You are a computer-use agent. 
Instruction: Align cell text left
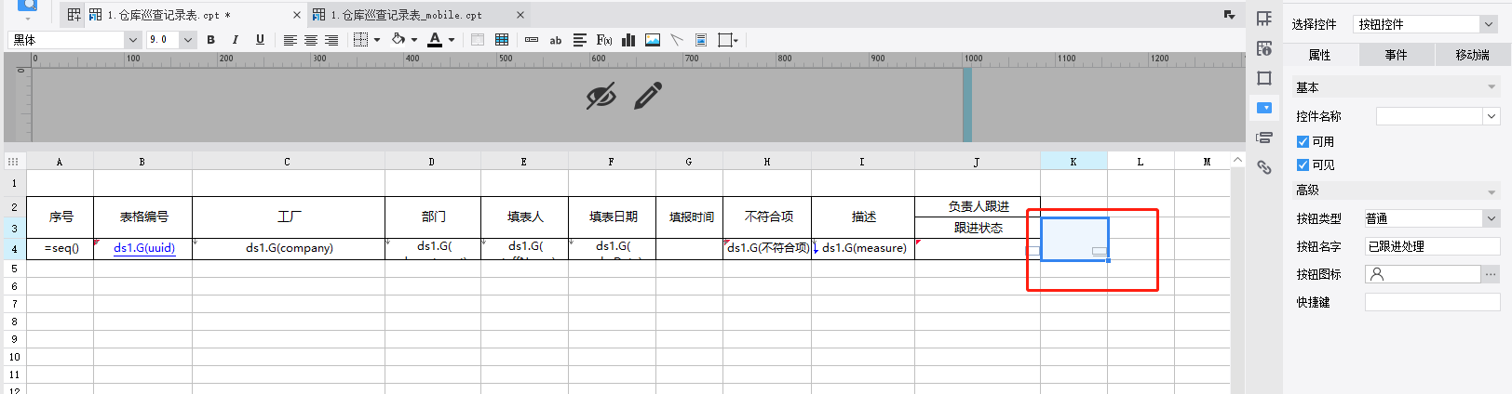(290, 40)
